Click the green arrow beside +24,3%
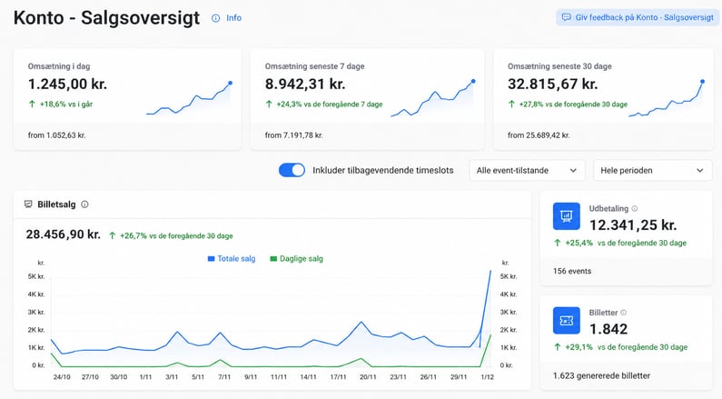 269,105
